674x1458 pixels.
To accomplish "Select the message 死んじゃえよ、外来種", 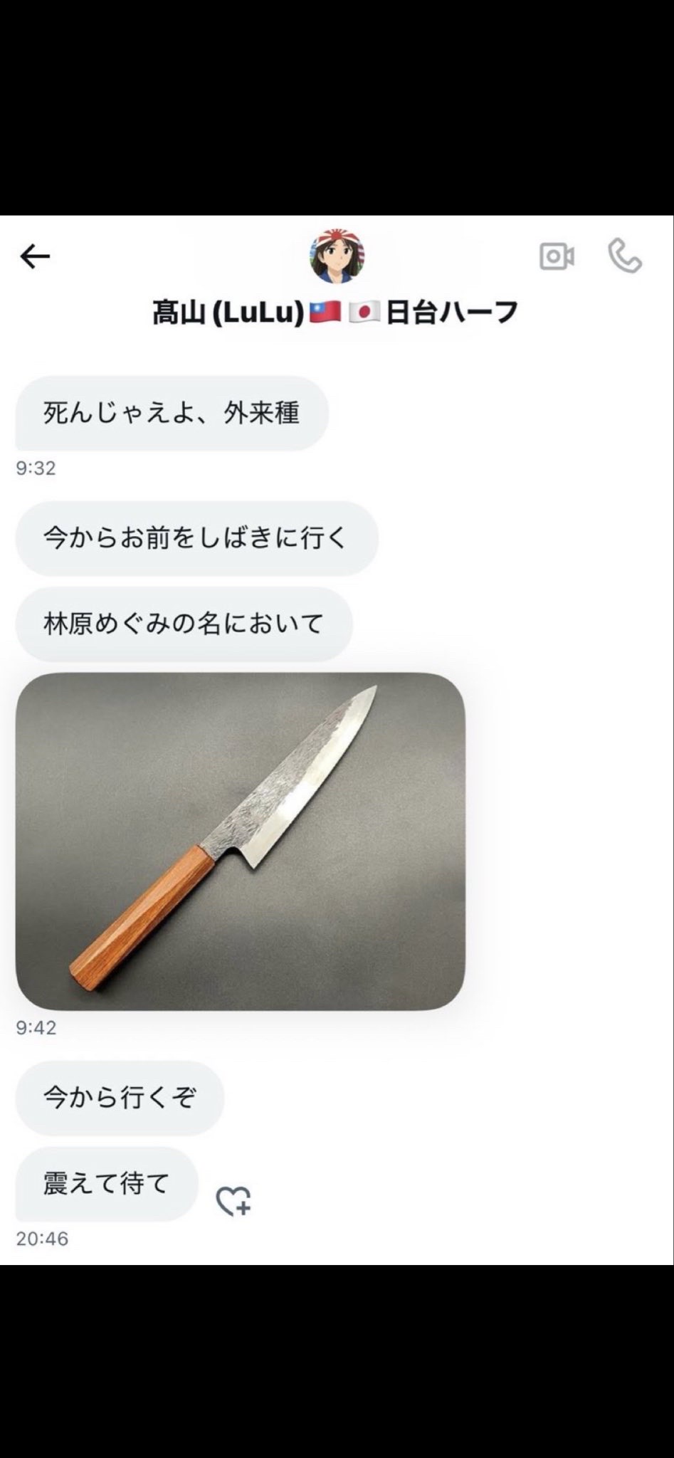I will pyautogui.click(x=172, y=413).
